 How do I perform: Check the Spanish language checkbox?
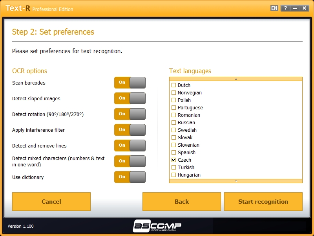pyautogui.click(x=173, y=153)
